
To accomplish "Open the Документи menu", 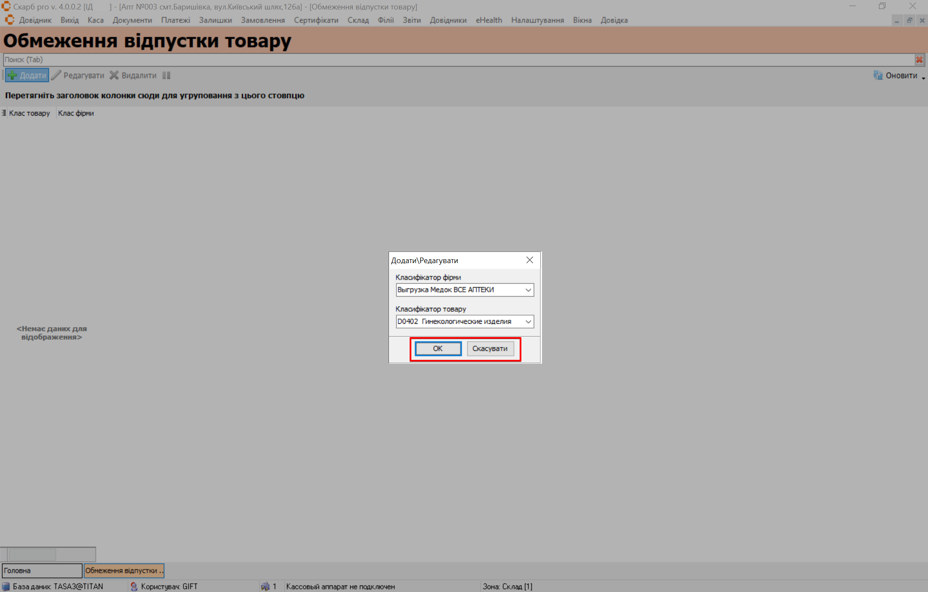I will (132, 20).
